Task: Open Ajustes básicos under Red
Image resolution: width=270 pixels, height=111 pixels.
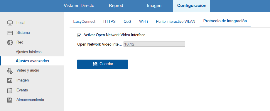Action: [28, 52]
